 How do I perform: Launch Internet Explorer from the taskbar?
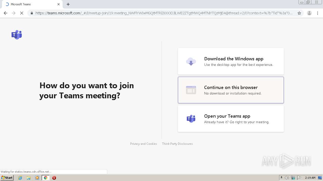(x=20, y=178)
